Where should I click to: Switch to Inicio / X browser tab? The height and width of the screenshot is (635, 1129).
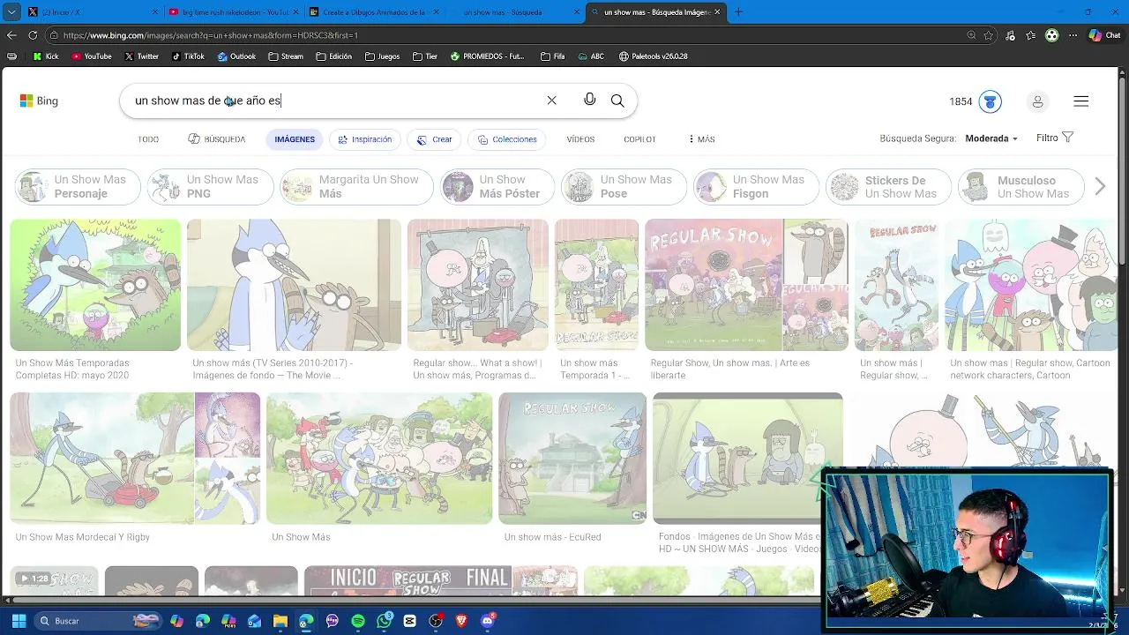click(92, 12)
